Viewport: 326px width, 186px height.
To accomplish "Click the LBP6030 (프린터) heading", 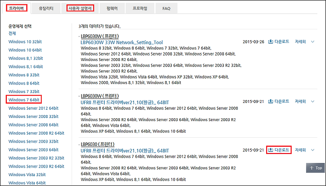I will tap(97, 144).
